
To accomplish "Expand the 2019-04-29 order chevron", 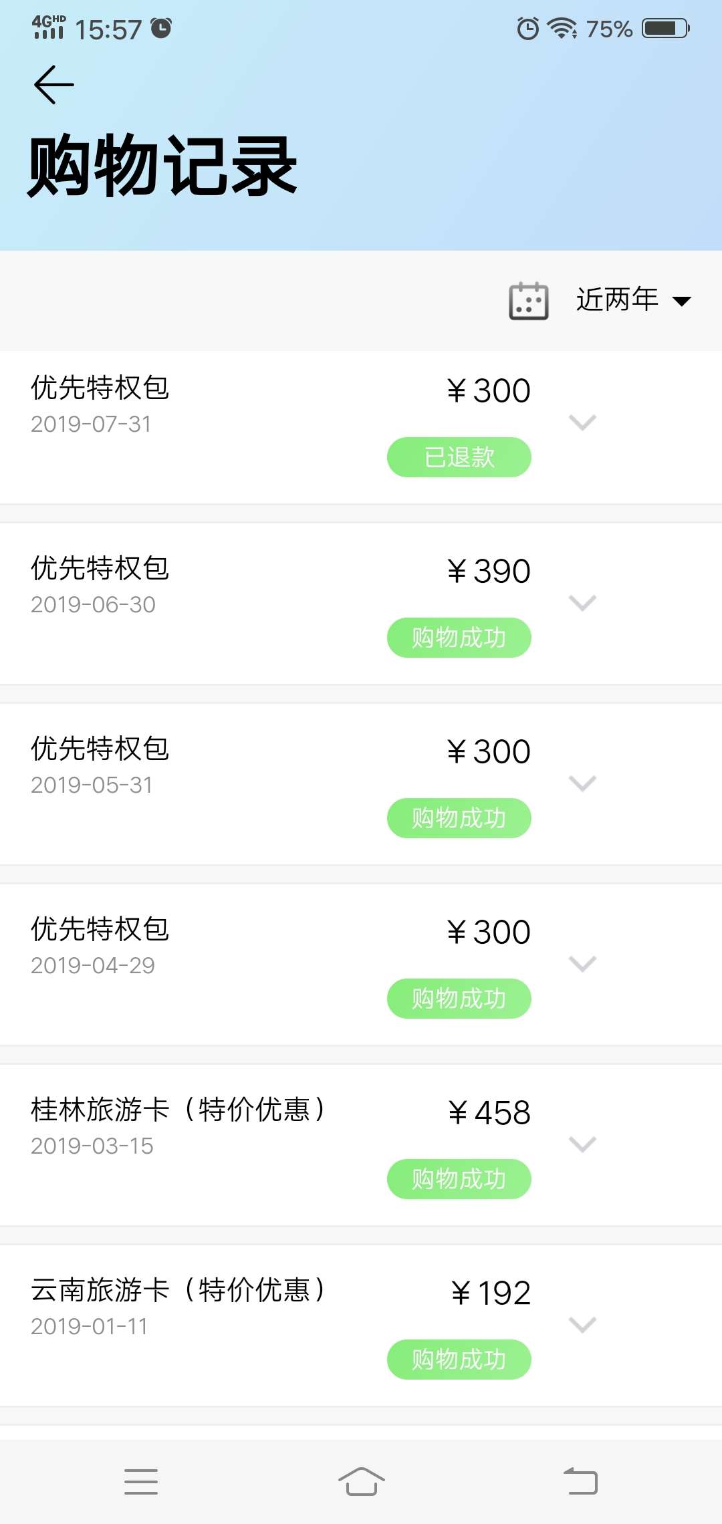I will click(582, 964).
